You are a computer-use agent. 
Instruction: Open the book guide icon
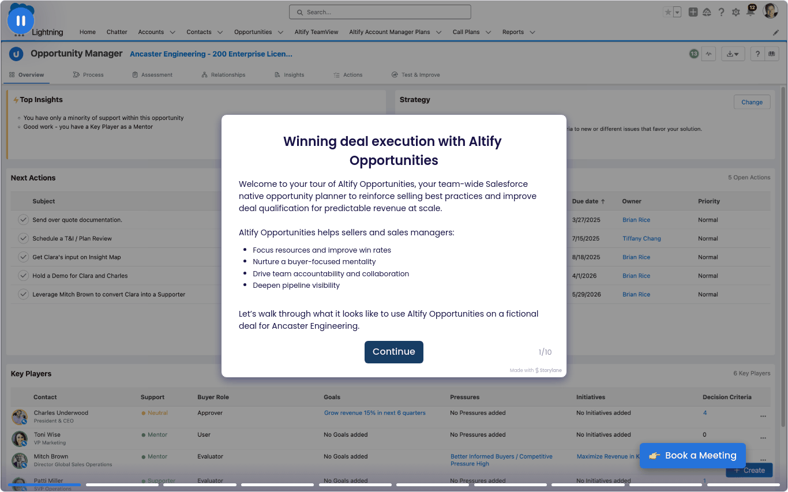point(772,54)
